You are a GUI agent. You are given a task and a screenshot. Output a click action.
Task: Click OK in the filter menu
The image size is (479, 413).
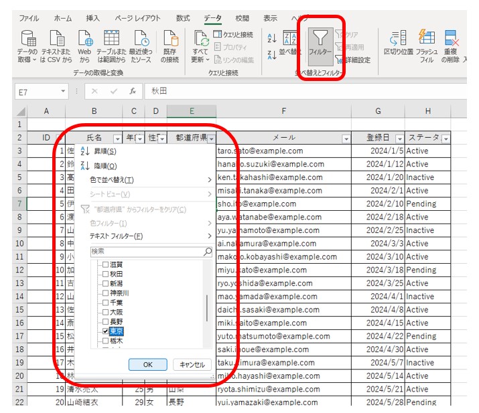148,364
